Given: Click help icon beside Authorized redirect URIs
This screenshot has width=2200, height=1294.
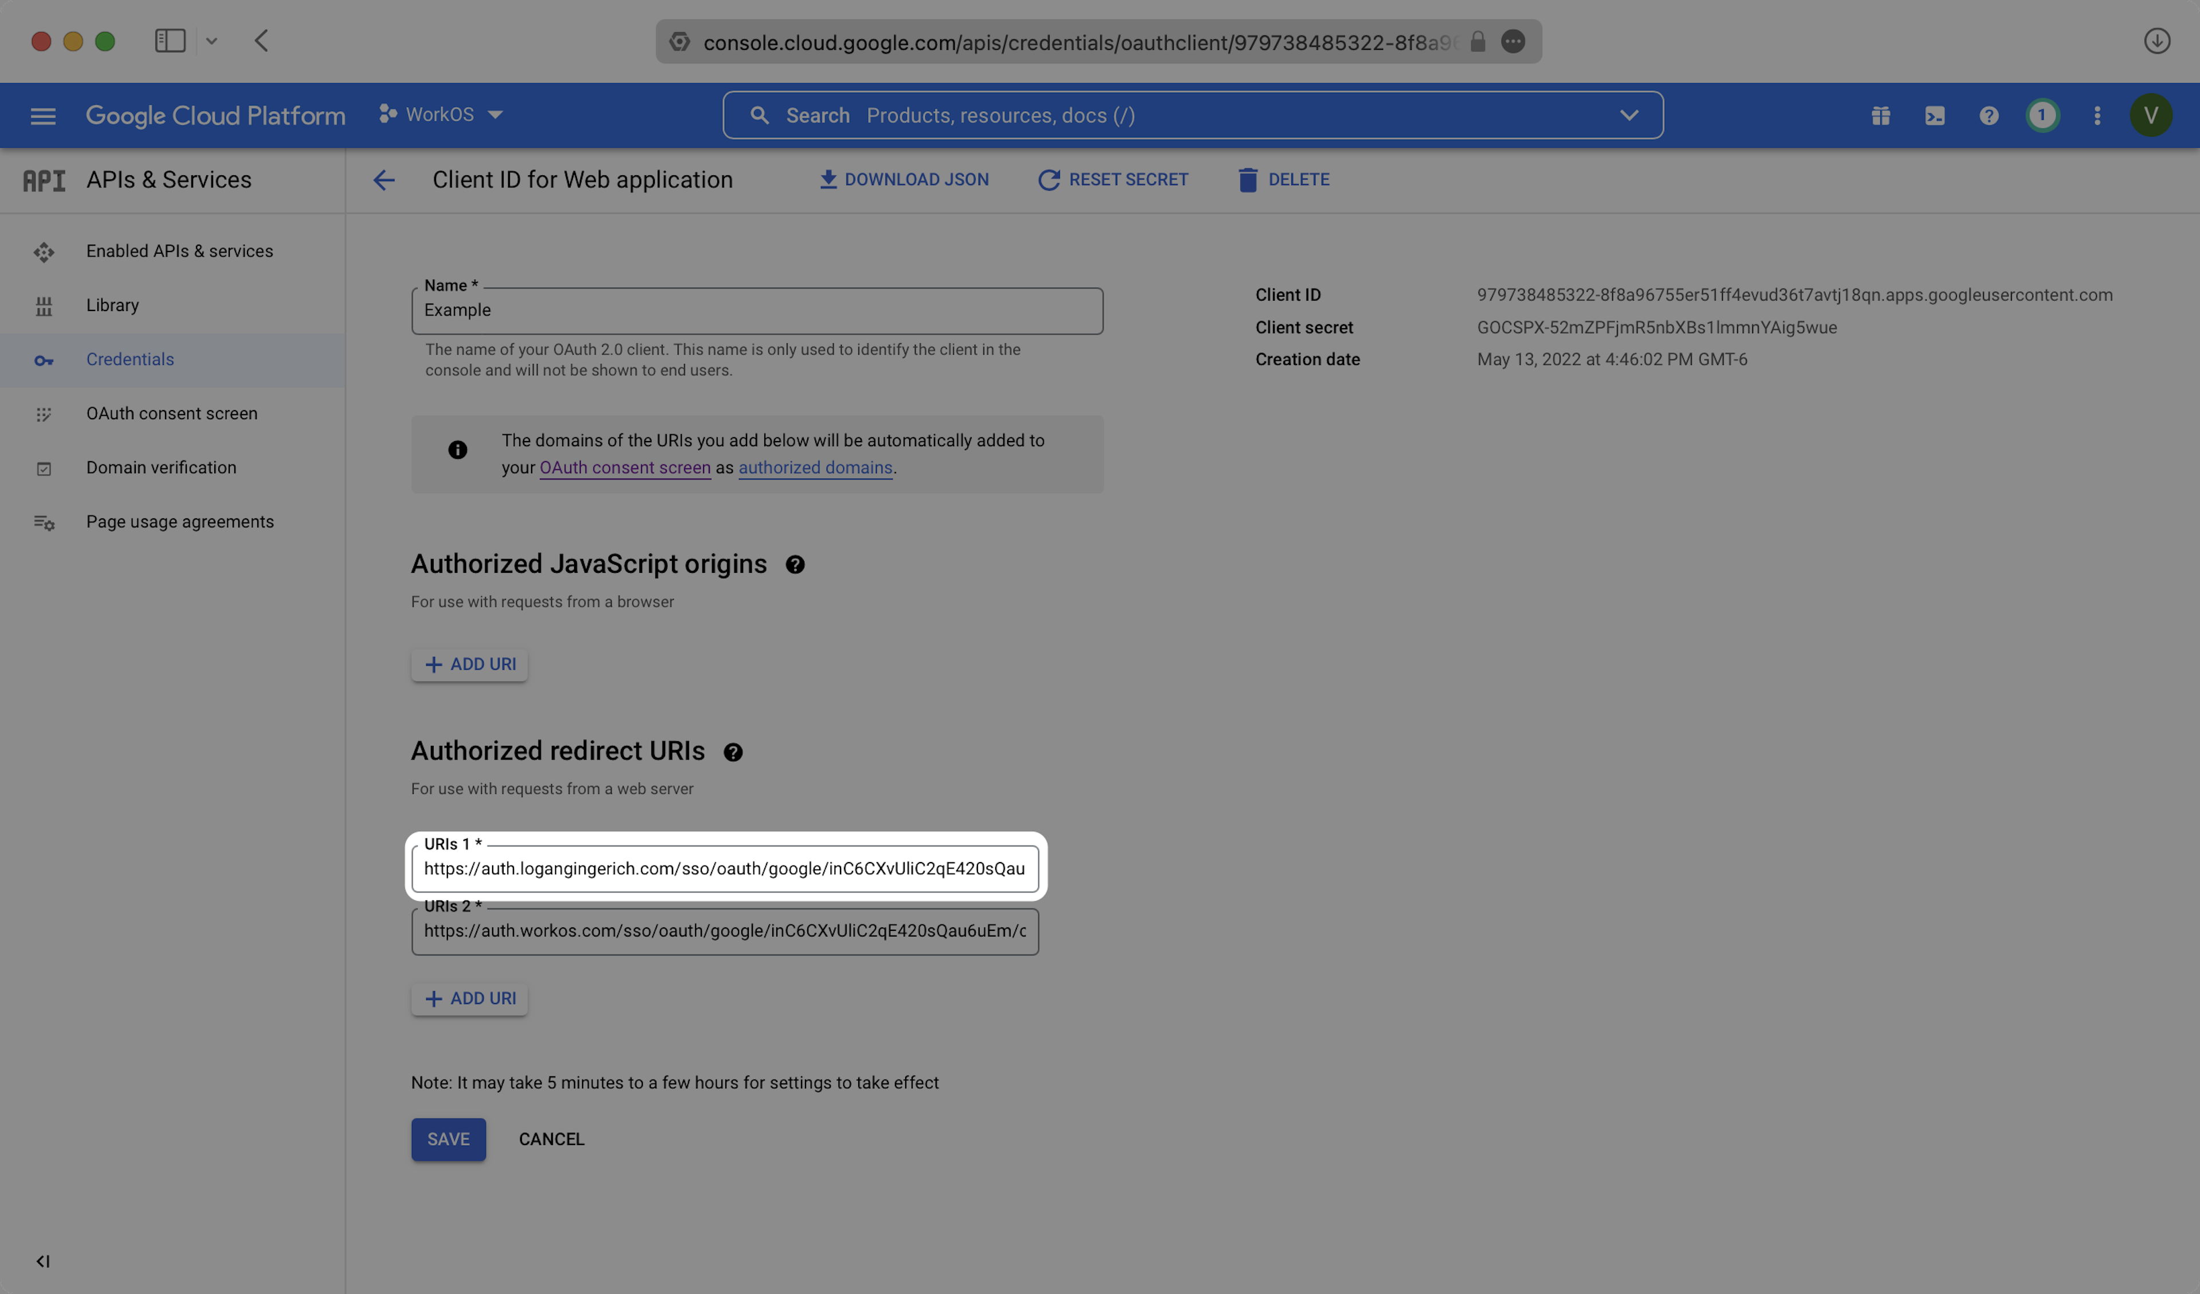Looking at the screenshot, I should coord(732,752).
